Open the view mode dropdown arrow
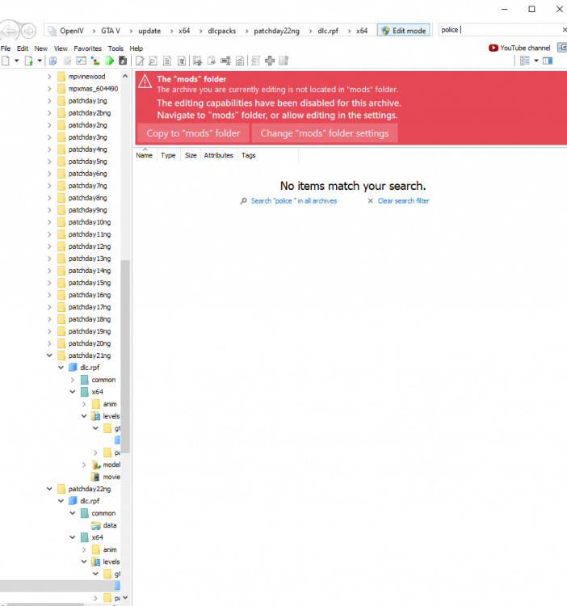567x606 pixels. (536, 61)
